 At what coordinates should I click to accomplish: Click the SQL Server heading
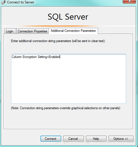[x=68, y=17]
